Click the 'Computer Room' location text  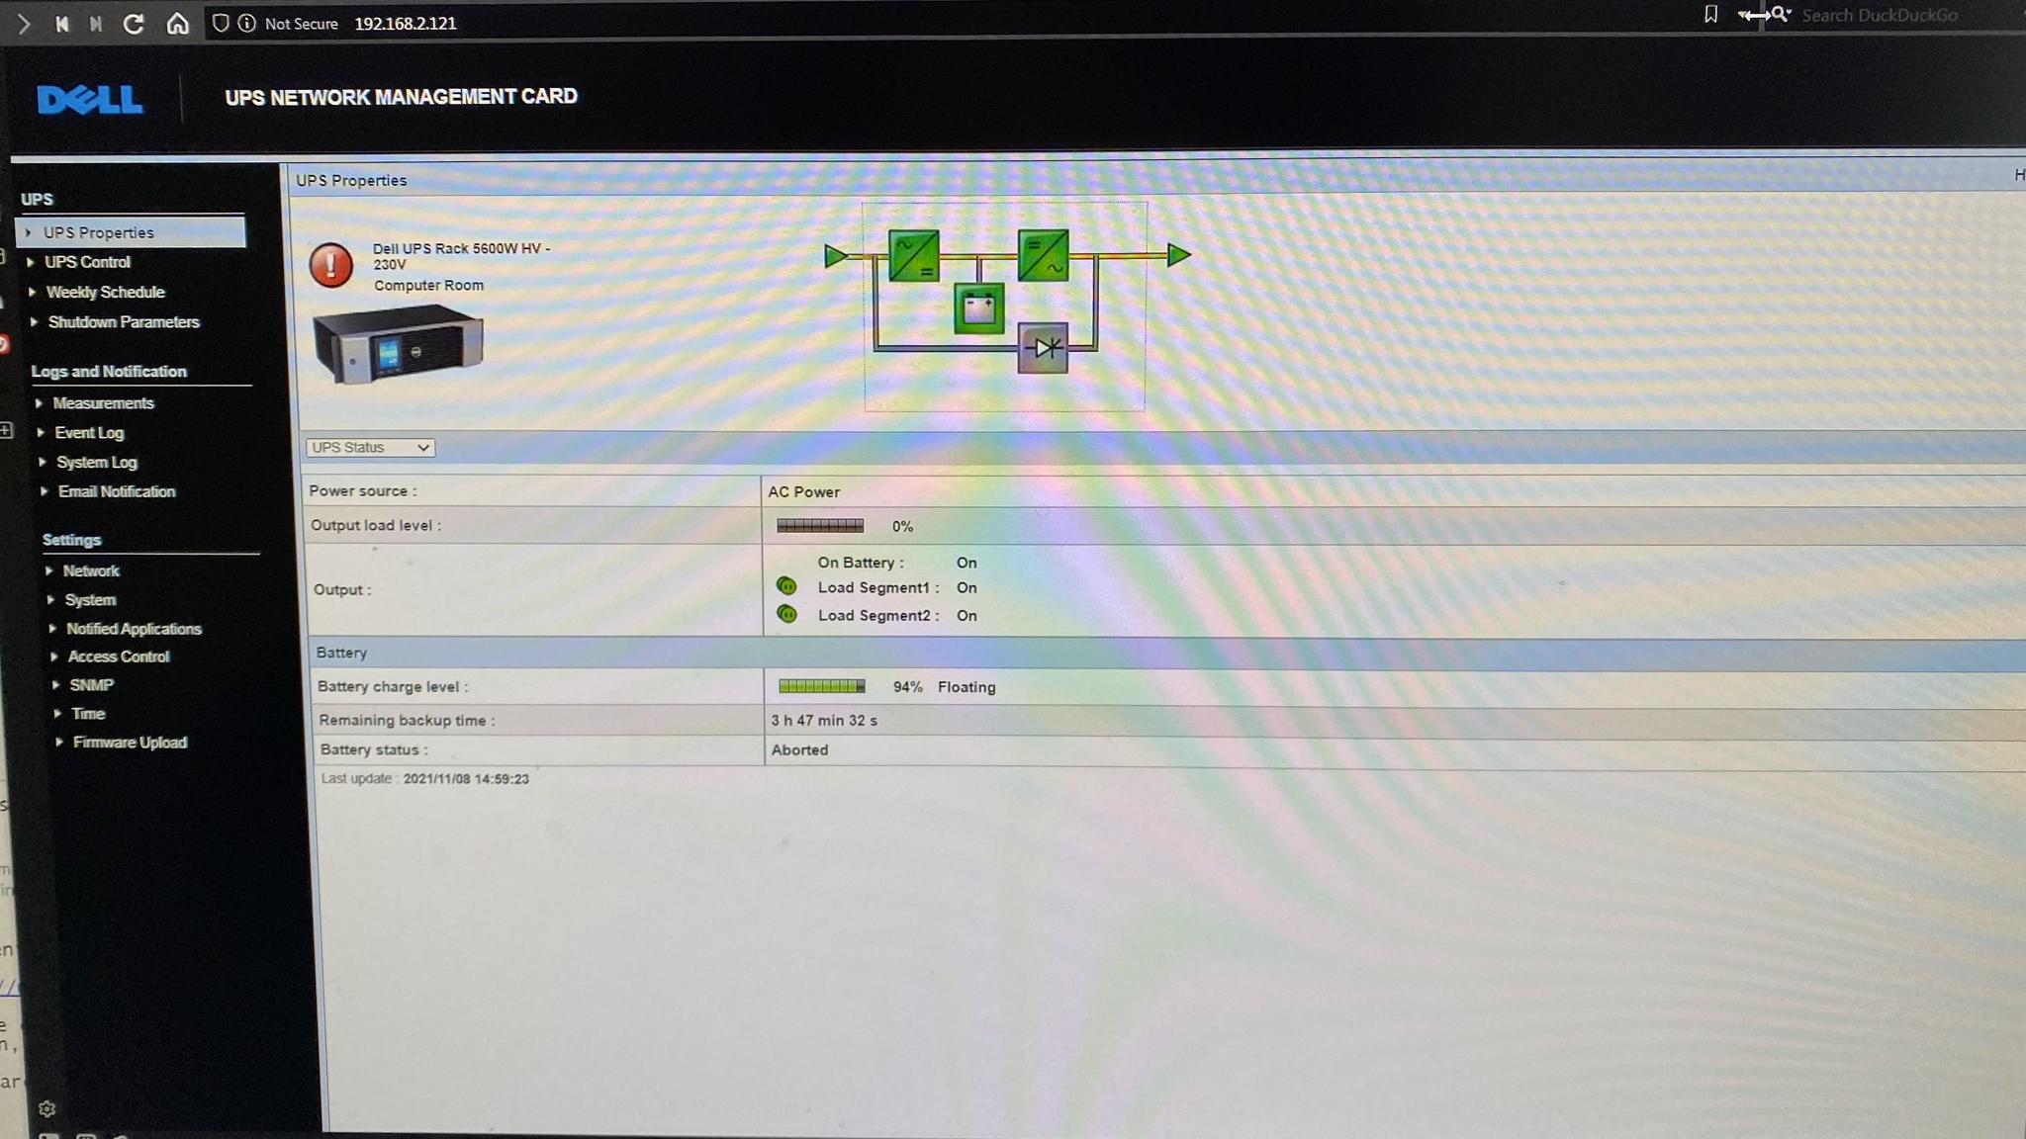[x=428, y=285]
